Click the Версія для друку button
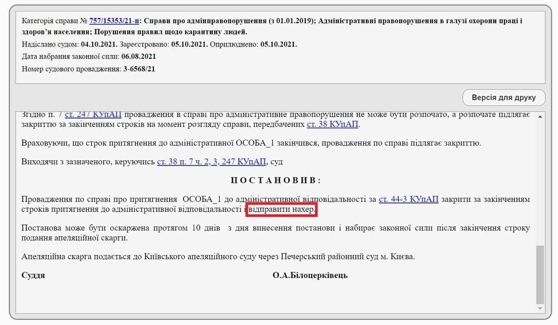This screenshot has height=325, width=558. 504,98
